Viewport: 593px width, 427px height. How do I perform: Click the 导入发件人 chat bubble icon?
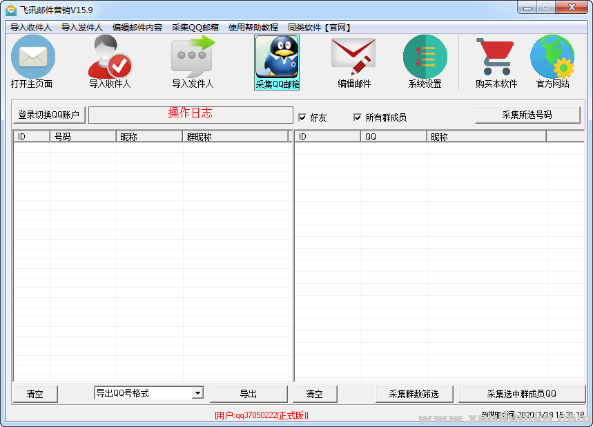coord(193,57)
